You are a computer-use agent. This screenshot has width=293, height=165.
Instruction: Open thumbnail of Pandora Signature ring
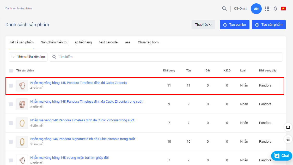pyautogui.click(x=22, y=142)
